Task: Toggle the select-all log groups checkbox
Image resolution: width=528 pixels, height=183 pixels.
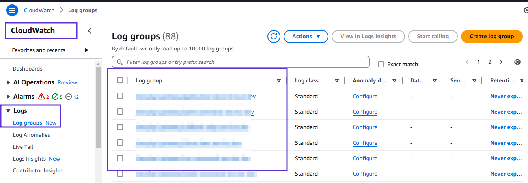Action: point(120,80)
